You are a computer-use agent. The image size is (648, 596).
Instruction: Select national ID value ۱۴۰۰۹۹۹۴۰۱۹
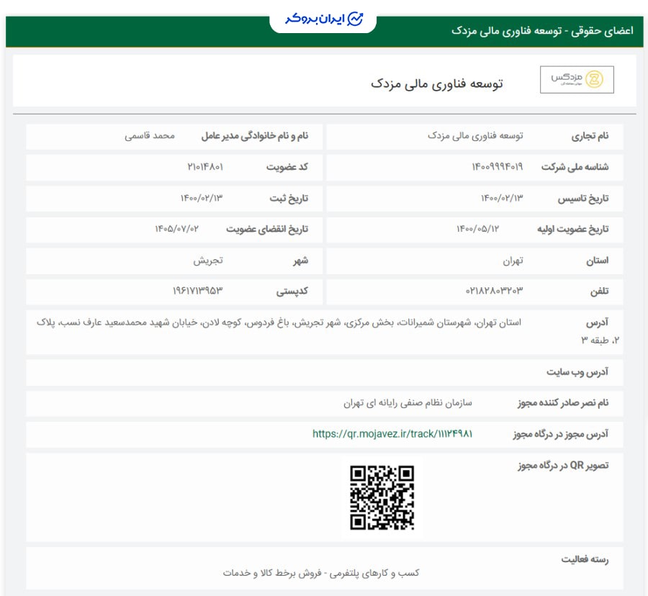pos(497,167)
